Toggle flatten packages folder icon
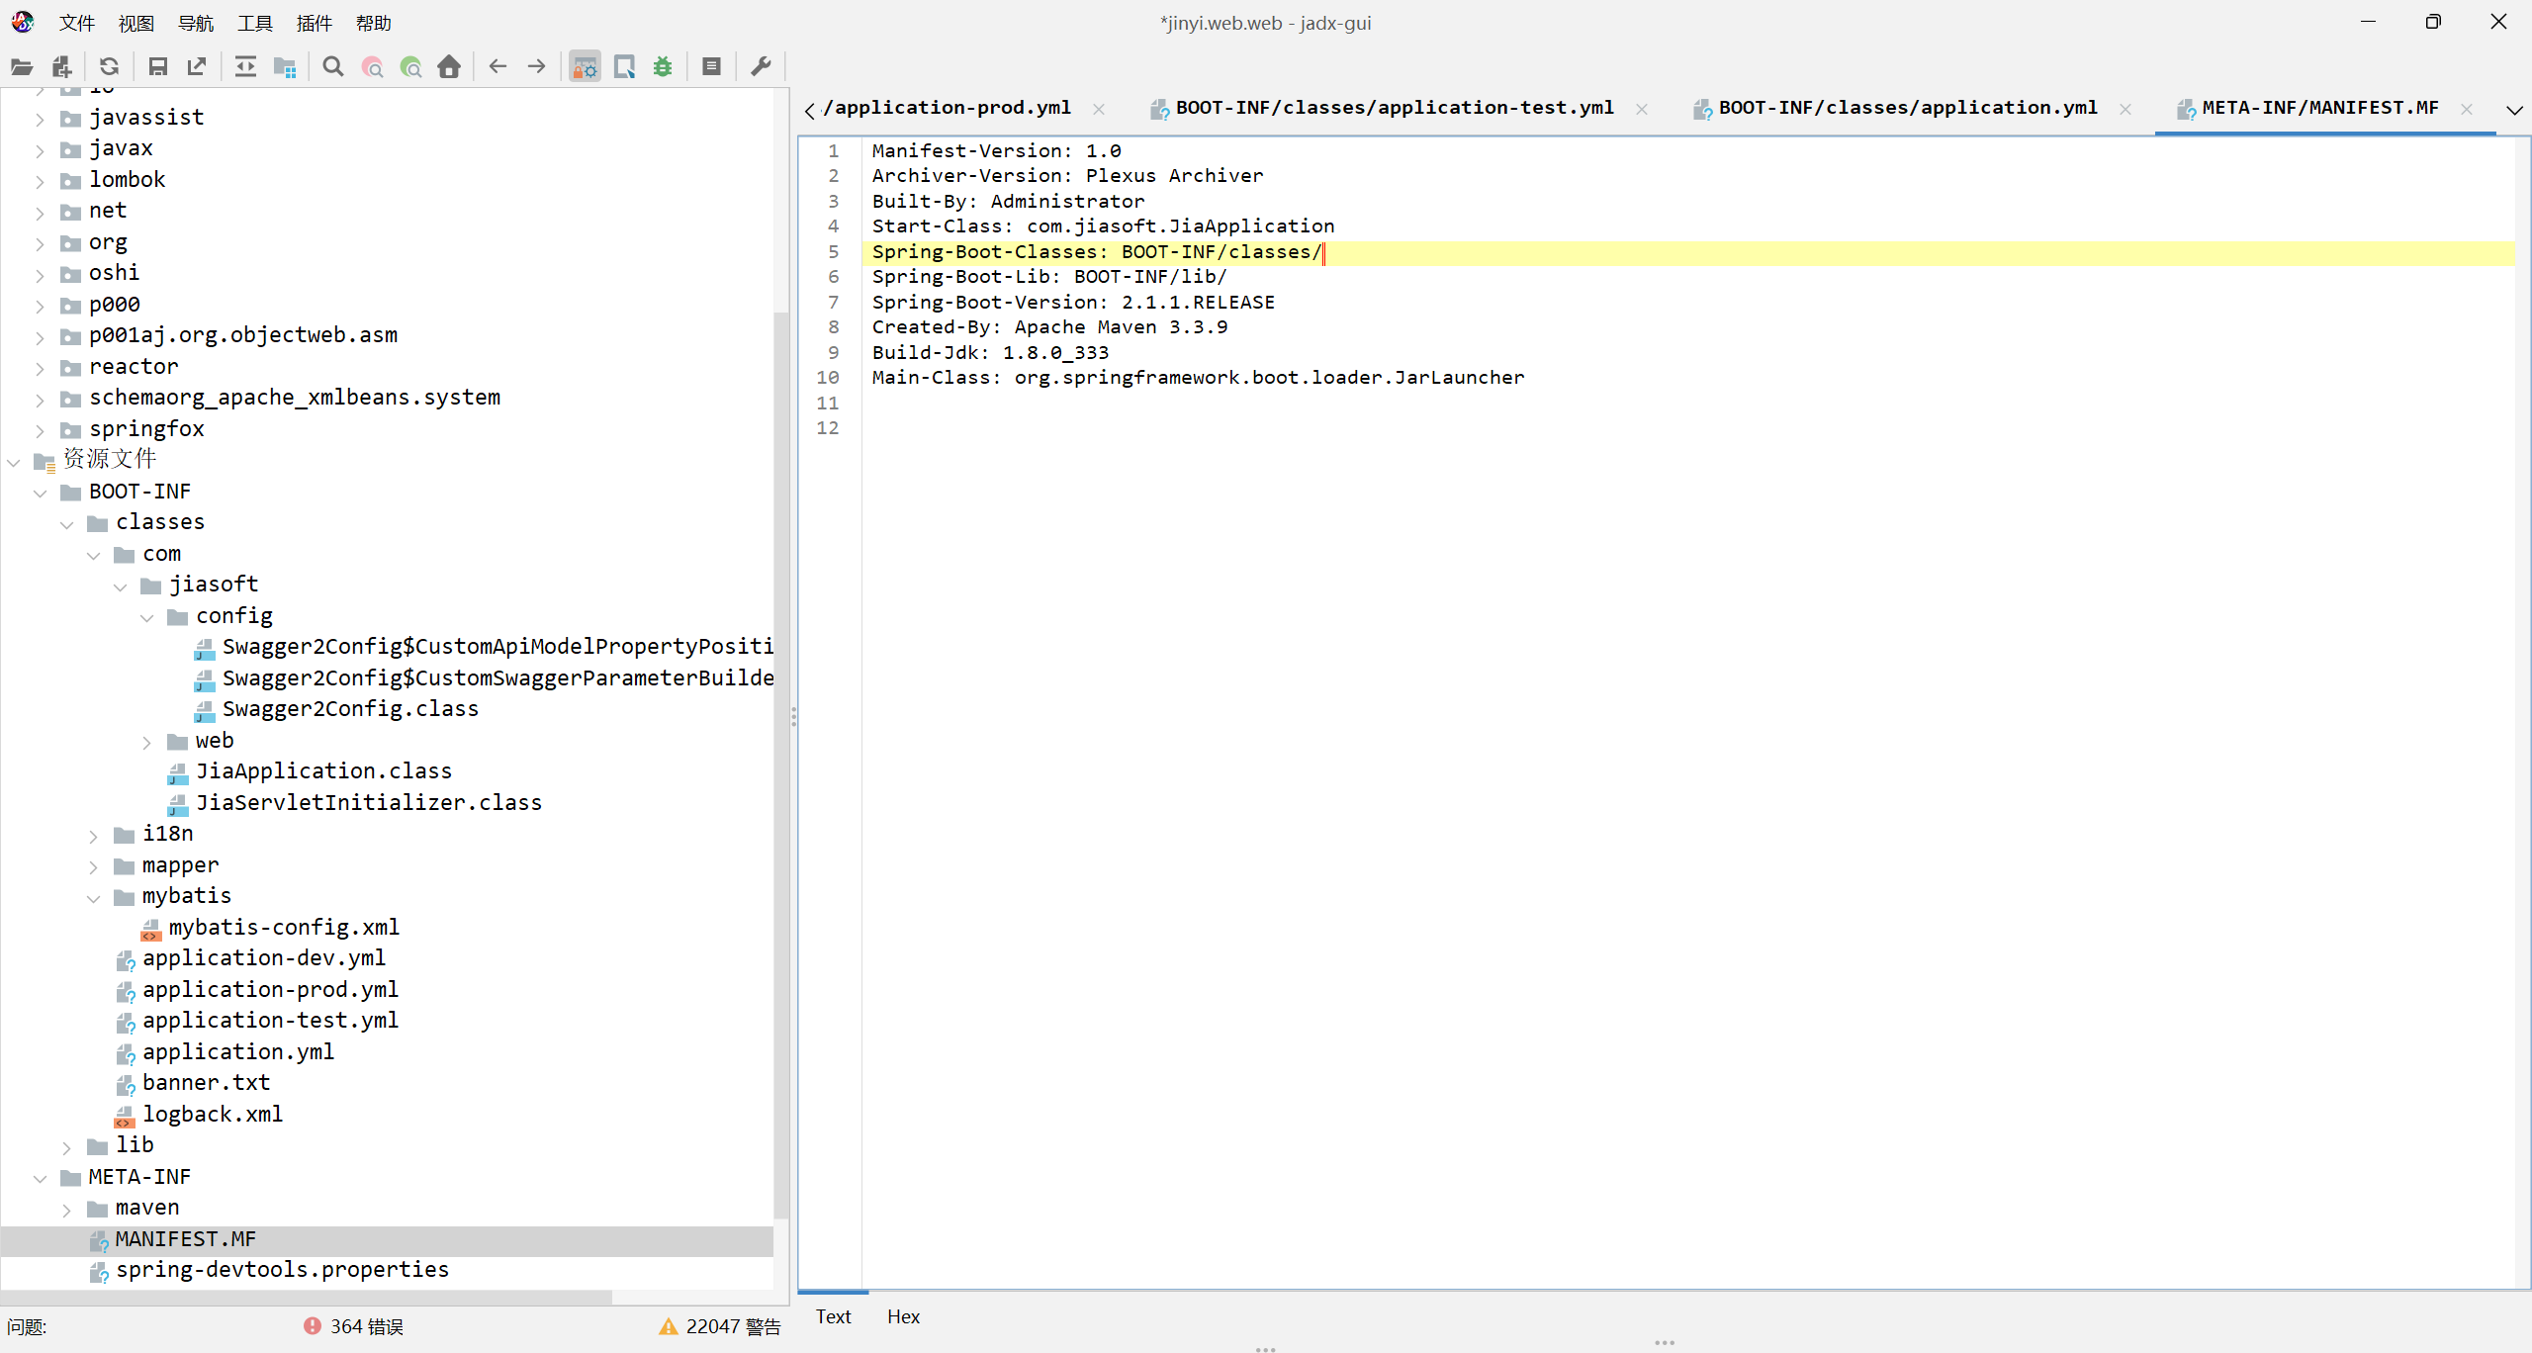 285,67
